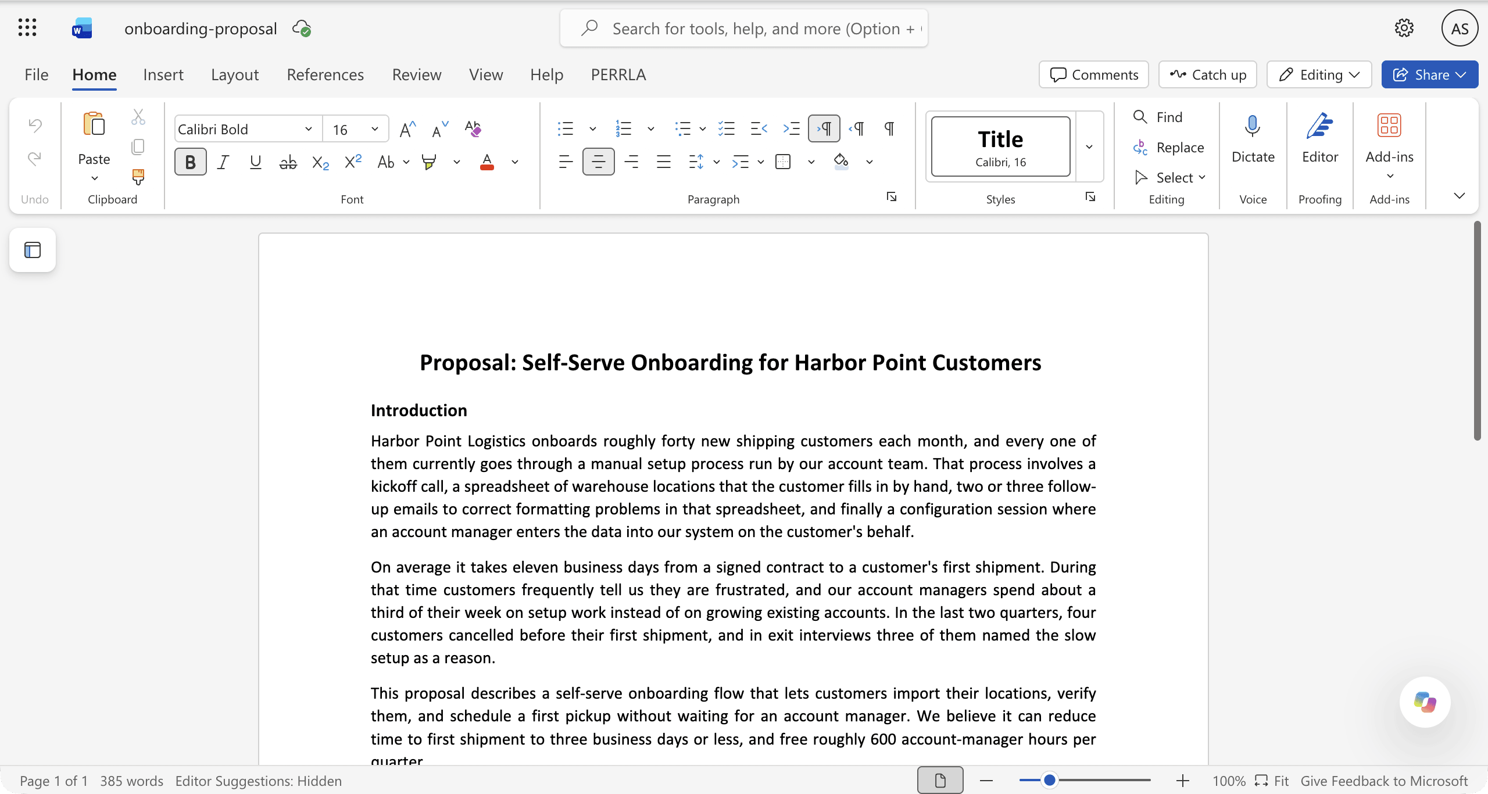
Task: Open the Editing mode dropdown
Action: (1319, 74)
